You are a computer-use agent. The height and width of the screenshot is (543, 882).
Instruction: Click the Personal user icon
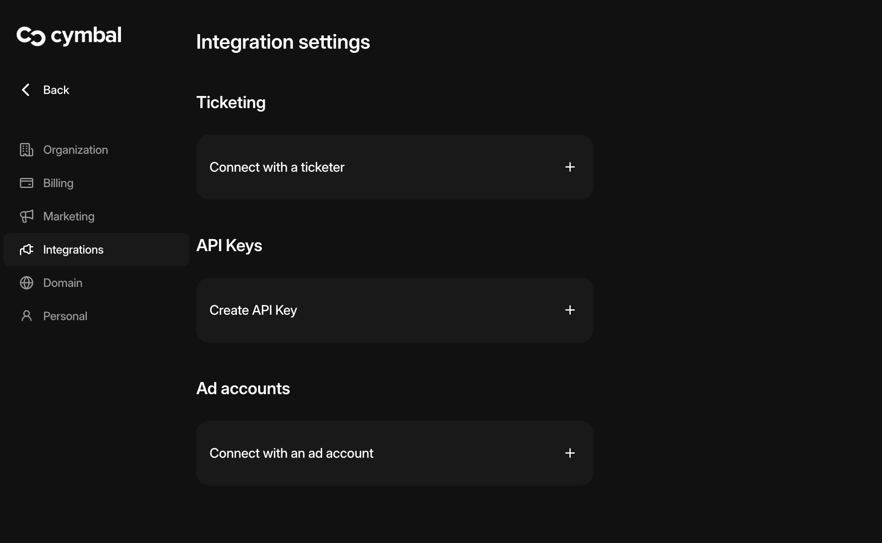27,316
